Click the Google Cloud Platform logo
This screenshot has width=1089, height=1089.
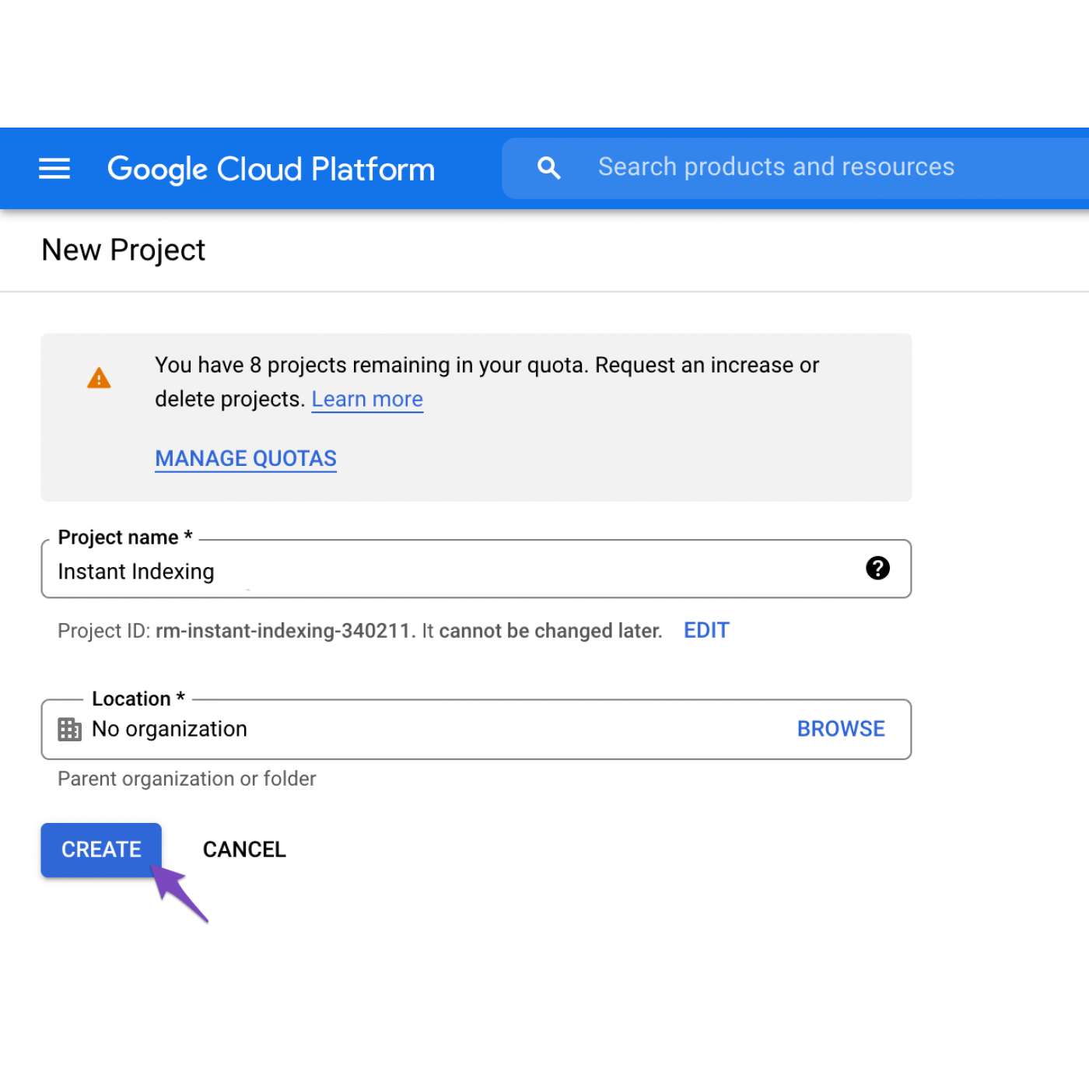(x=271, y=169)
